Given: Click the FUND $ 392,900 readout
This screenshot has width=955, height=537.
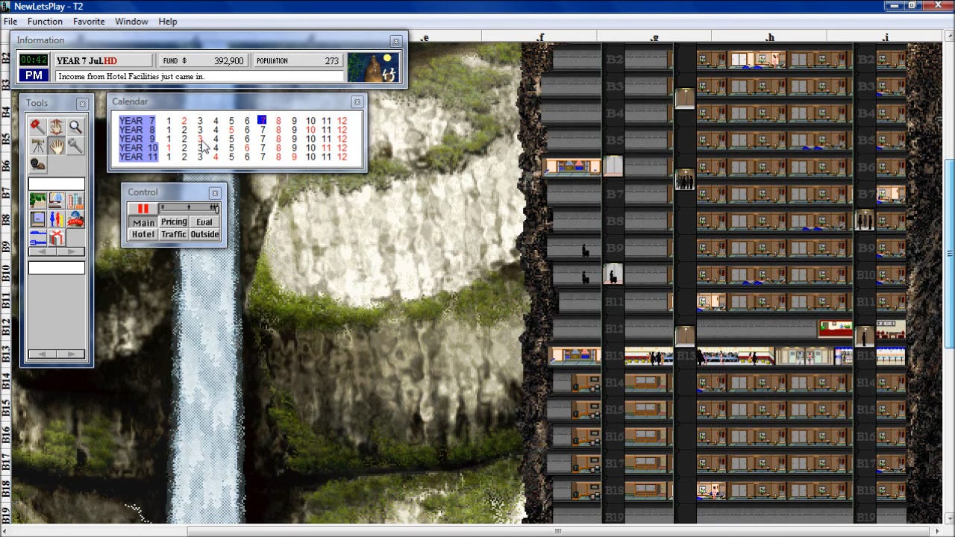Looking at the screenshot, I should coord(203,60).
